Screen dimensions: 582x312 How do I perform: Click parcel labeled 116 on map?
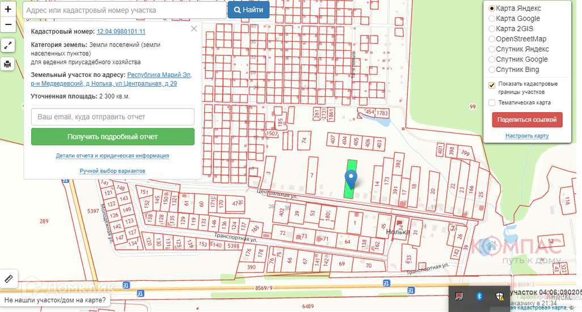point(567,201)
